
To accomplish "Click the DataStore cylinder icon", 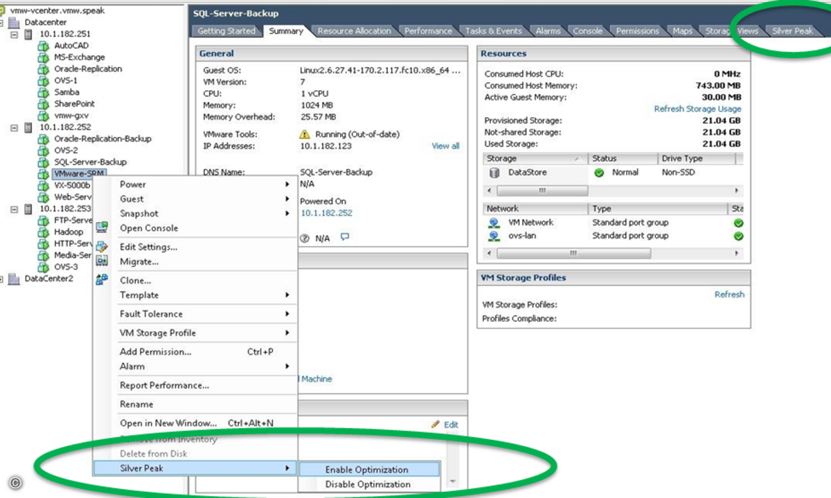I will tap(494, 172).
